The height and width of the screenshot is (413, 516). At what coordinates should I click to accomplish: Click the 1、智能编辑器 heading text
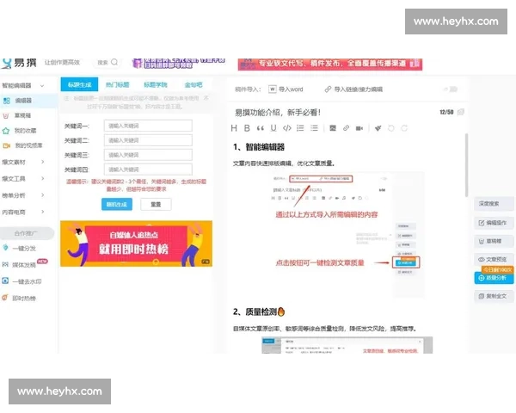click(x=259, y=147)
